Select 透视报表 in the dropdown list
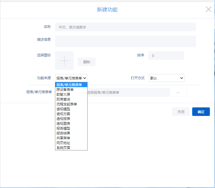 tap(63, 118)
